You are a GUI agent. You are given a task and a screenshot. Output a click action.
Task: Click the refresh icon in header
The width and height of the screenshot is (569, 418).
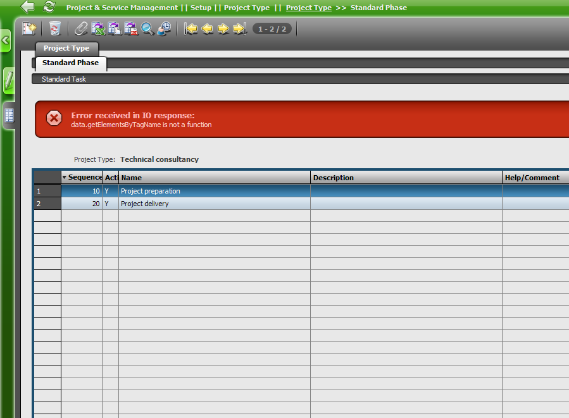49,7
